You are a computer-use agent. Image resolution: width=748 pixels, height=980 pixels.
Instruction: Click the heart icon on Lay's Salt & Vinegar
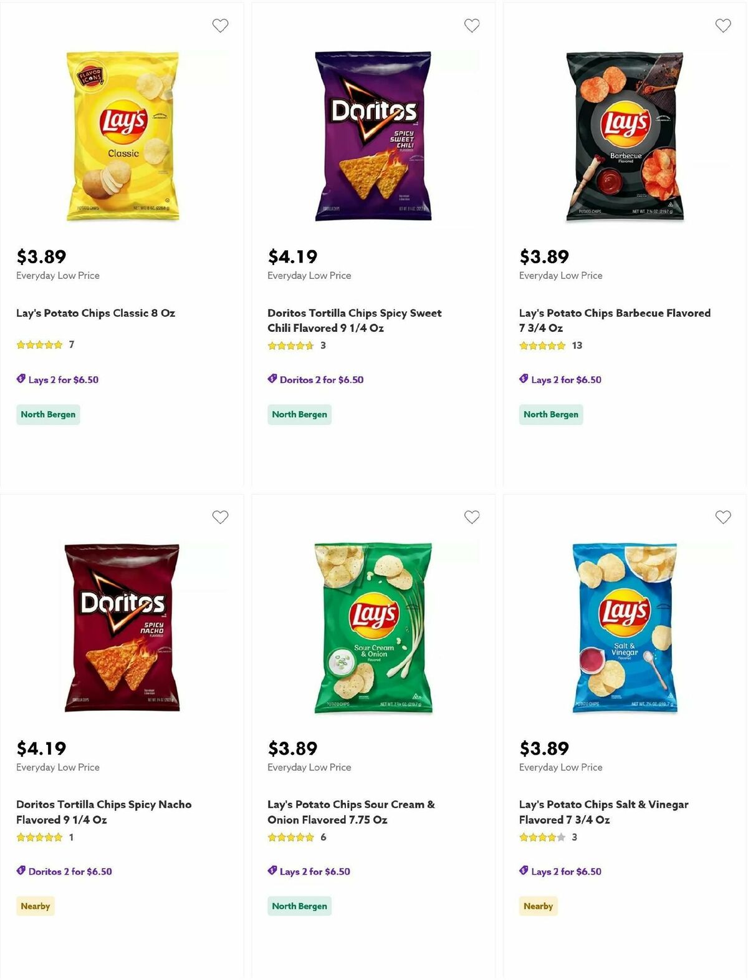point(723,517)
